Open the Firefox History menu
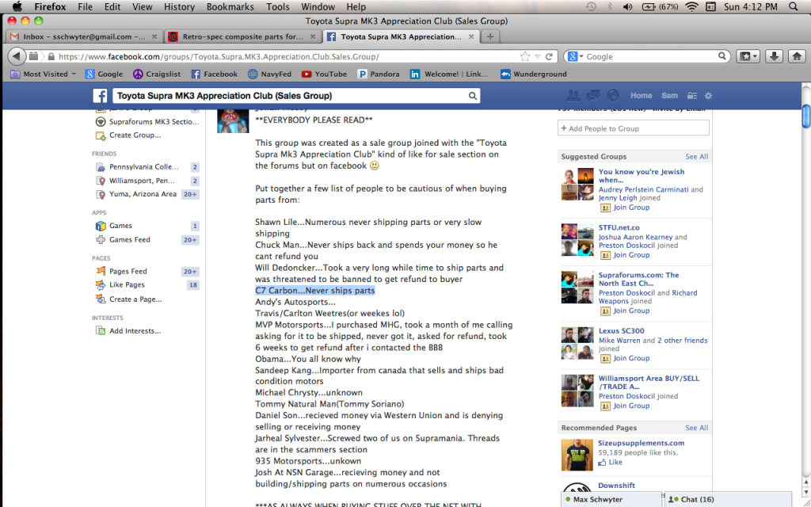 (x=179, y=6)
